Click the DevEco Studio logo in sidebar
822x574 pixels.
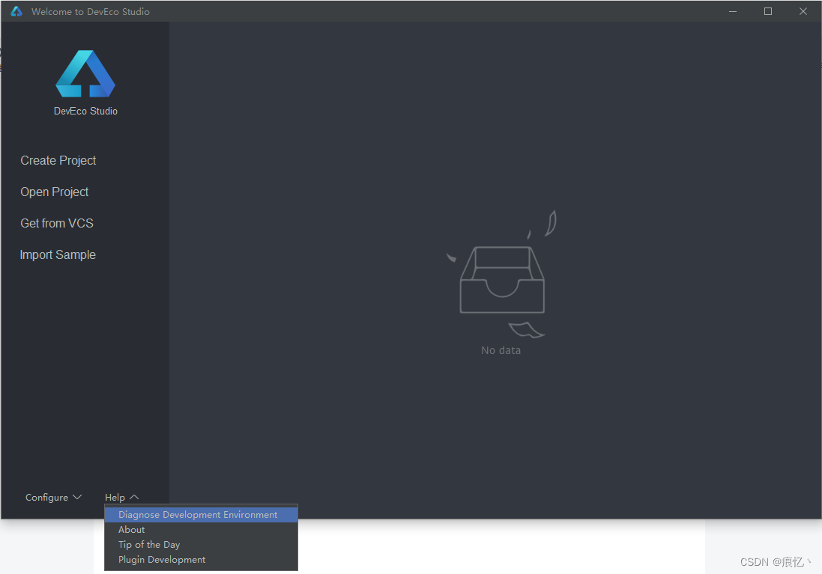(x=85, y=74)
